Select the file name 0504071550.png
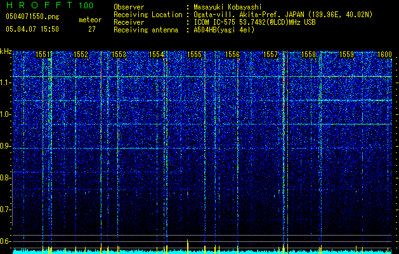This screenshot has width=399, height=254. 32,17
